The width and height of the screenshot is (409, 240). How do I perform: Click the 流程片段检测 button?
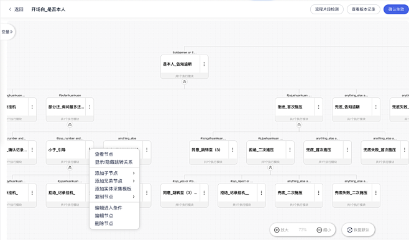(327, 9)
